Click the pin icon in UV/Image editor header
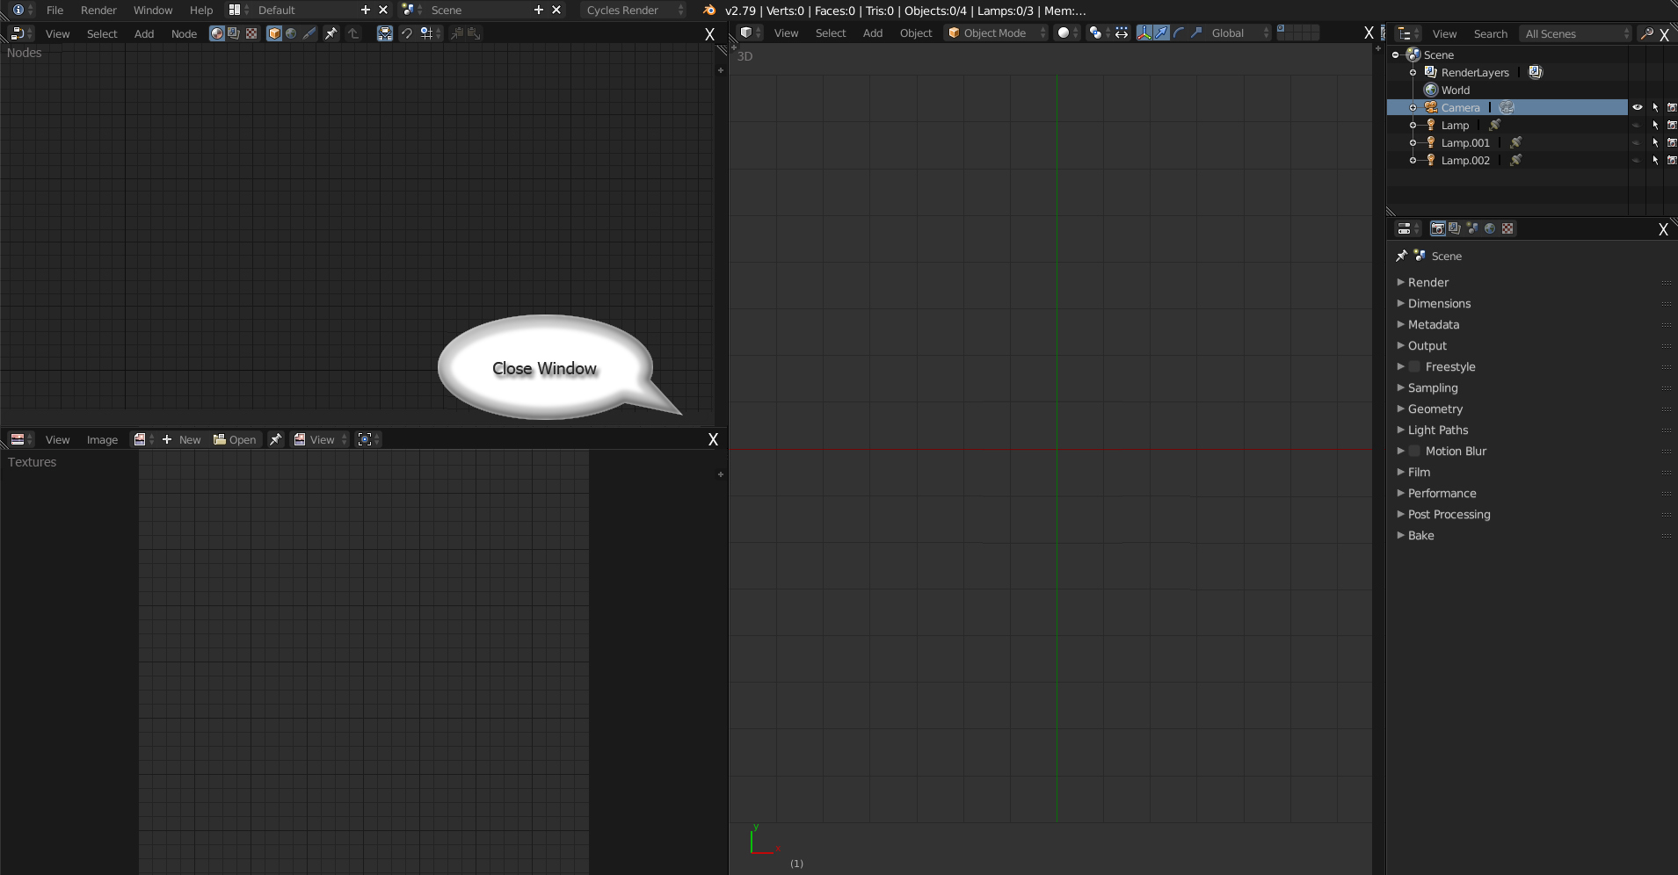Screen dimensions: 1678x875 point(275,439)
